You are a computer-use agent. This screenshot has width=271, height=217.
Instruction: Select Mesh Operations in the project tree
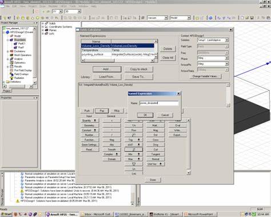point(23,55)
